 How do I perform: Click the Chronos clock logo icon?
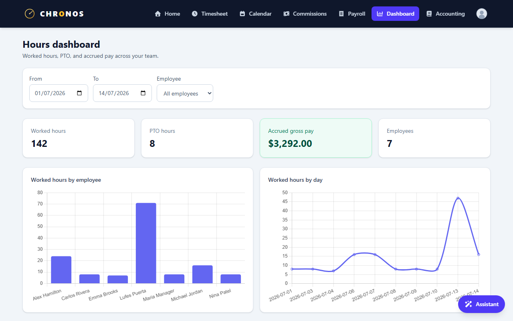(29, 14)
